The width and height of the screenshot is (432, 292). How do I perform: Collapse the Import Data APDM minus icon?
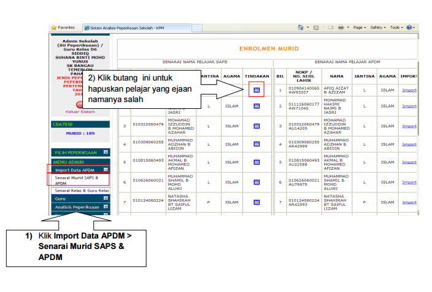pyautogui.click(x=106, y=170)
